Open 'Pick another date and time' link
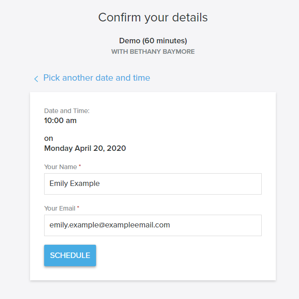299x299 pixels. (96, 78)
